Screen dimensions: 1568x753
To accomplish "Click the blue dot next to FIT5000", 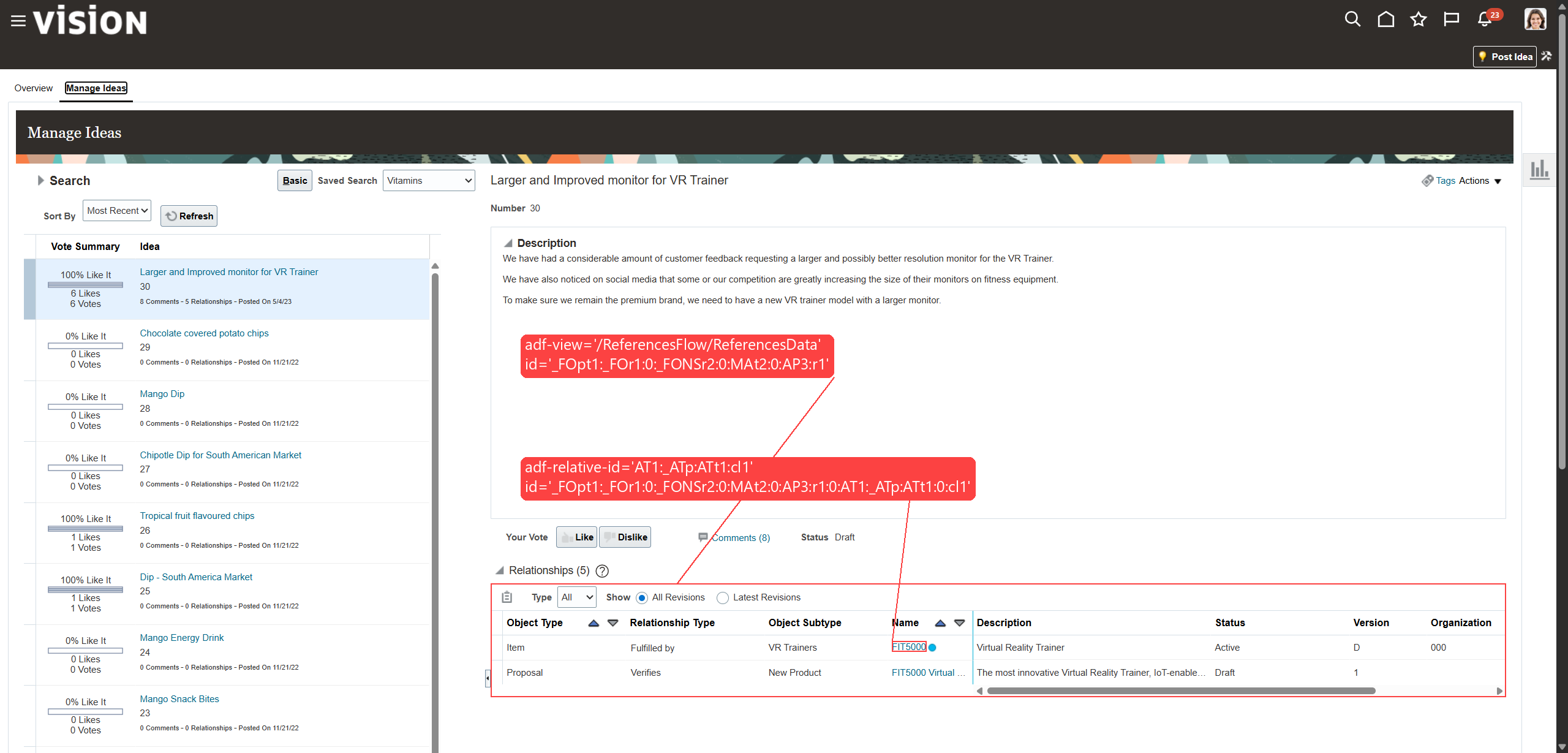I will coord(932,648).
